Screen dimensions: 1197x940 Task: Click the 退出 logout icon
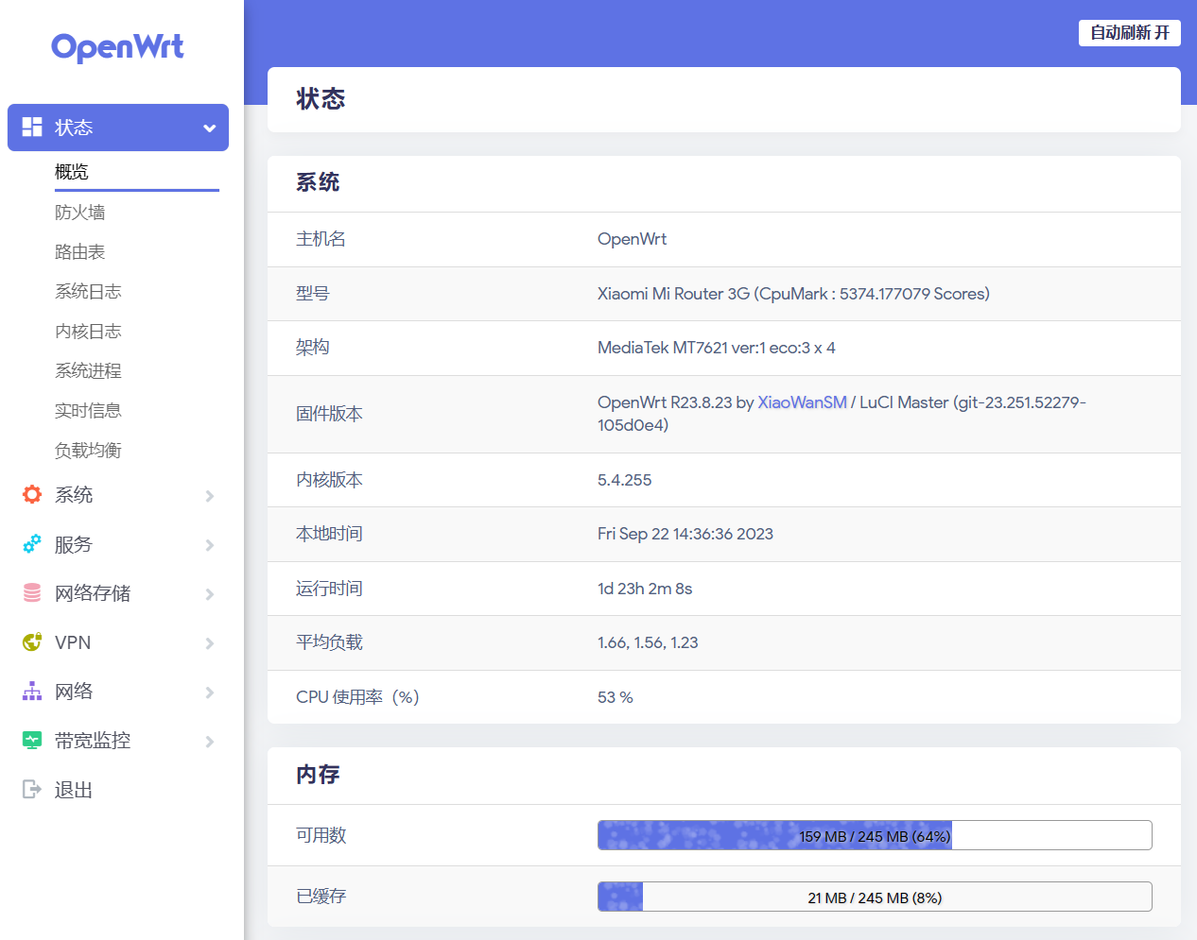pyautogui.click(x=32, y=789)
